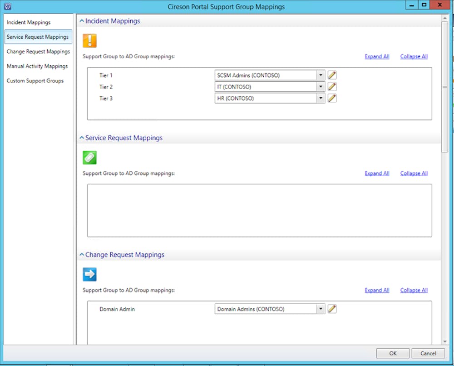Click the pencil edit icon beside Domain Admin
The height and width of the screenshot is (366, 454).
point(332,308)
